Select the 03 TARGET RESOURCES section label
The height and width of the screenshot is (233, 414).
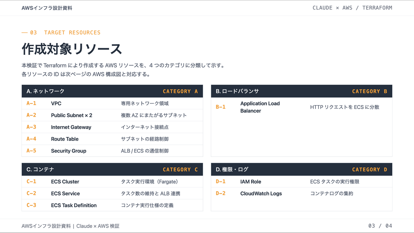click(x=61, y=32)
